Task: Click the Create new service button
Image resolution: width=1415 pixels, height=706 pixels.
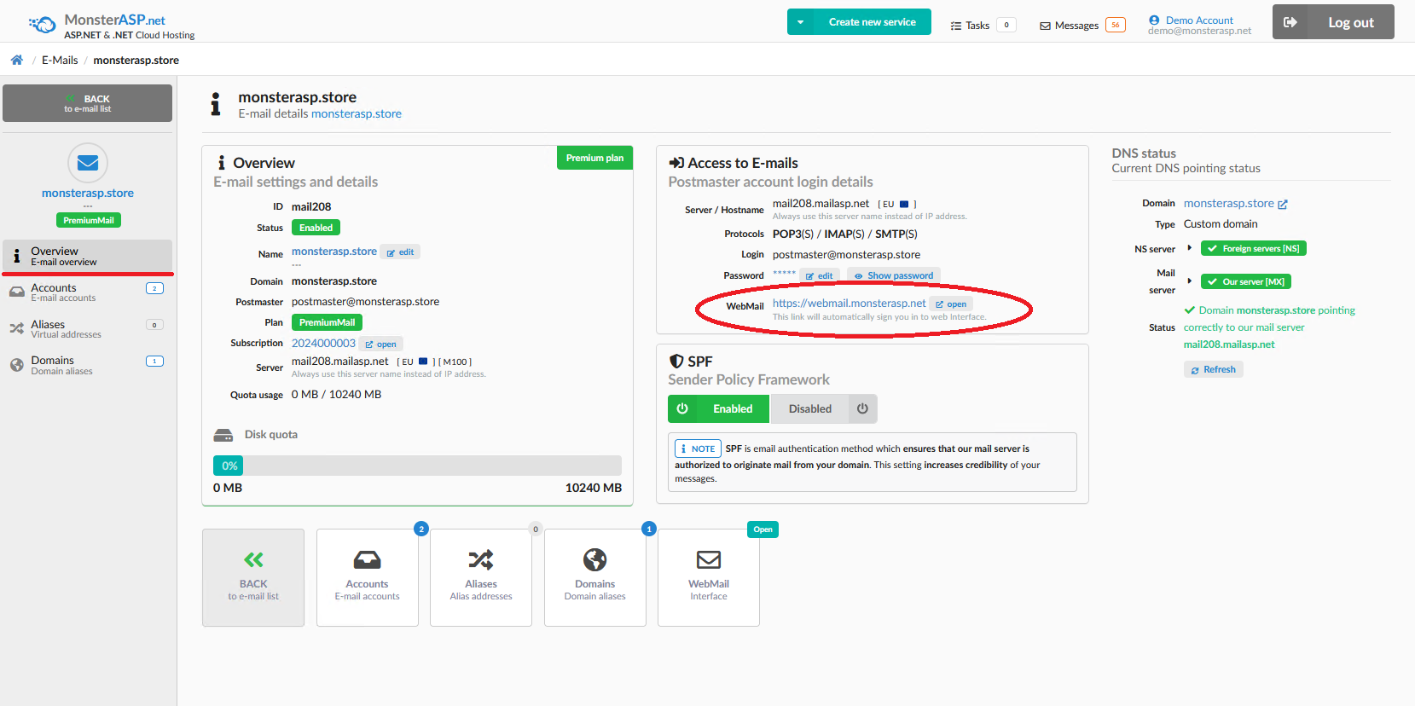Action: click(872, 22)
